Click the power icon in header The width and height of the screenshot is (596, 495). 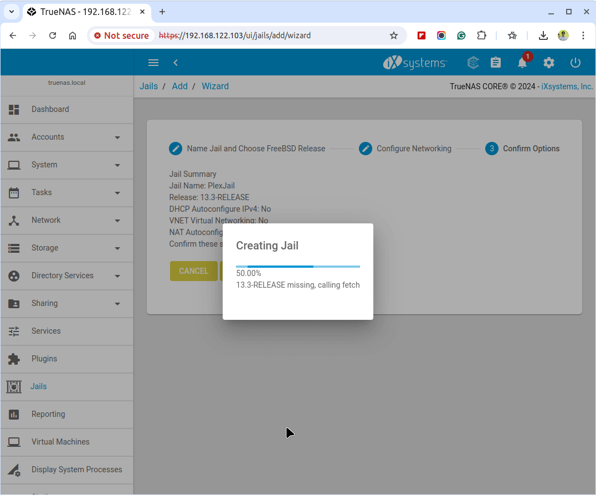click(x=576, y=63)
